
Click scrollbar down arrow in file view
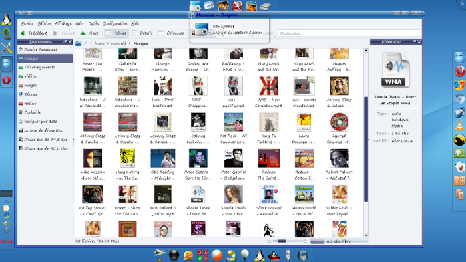(x=366, y=235)
